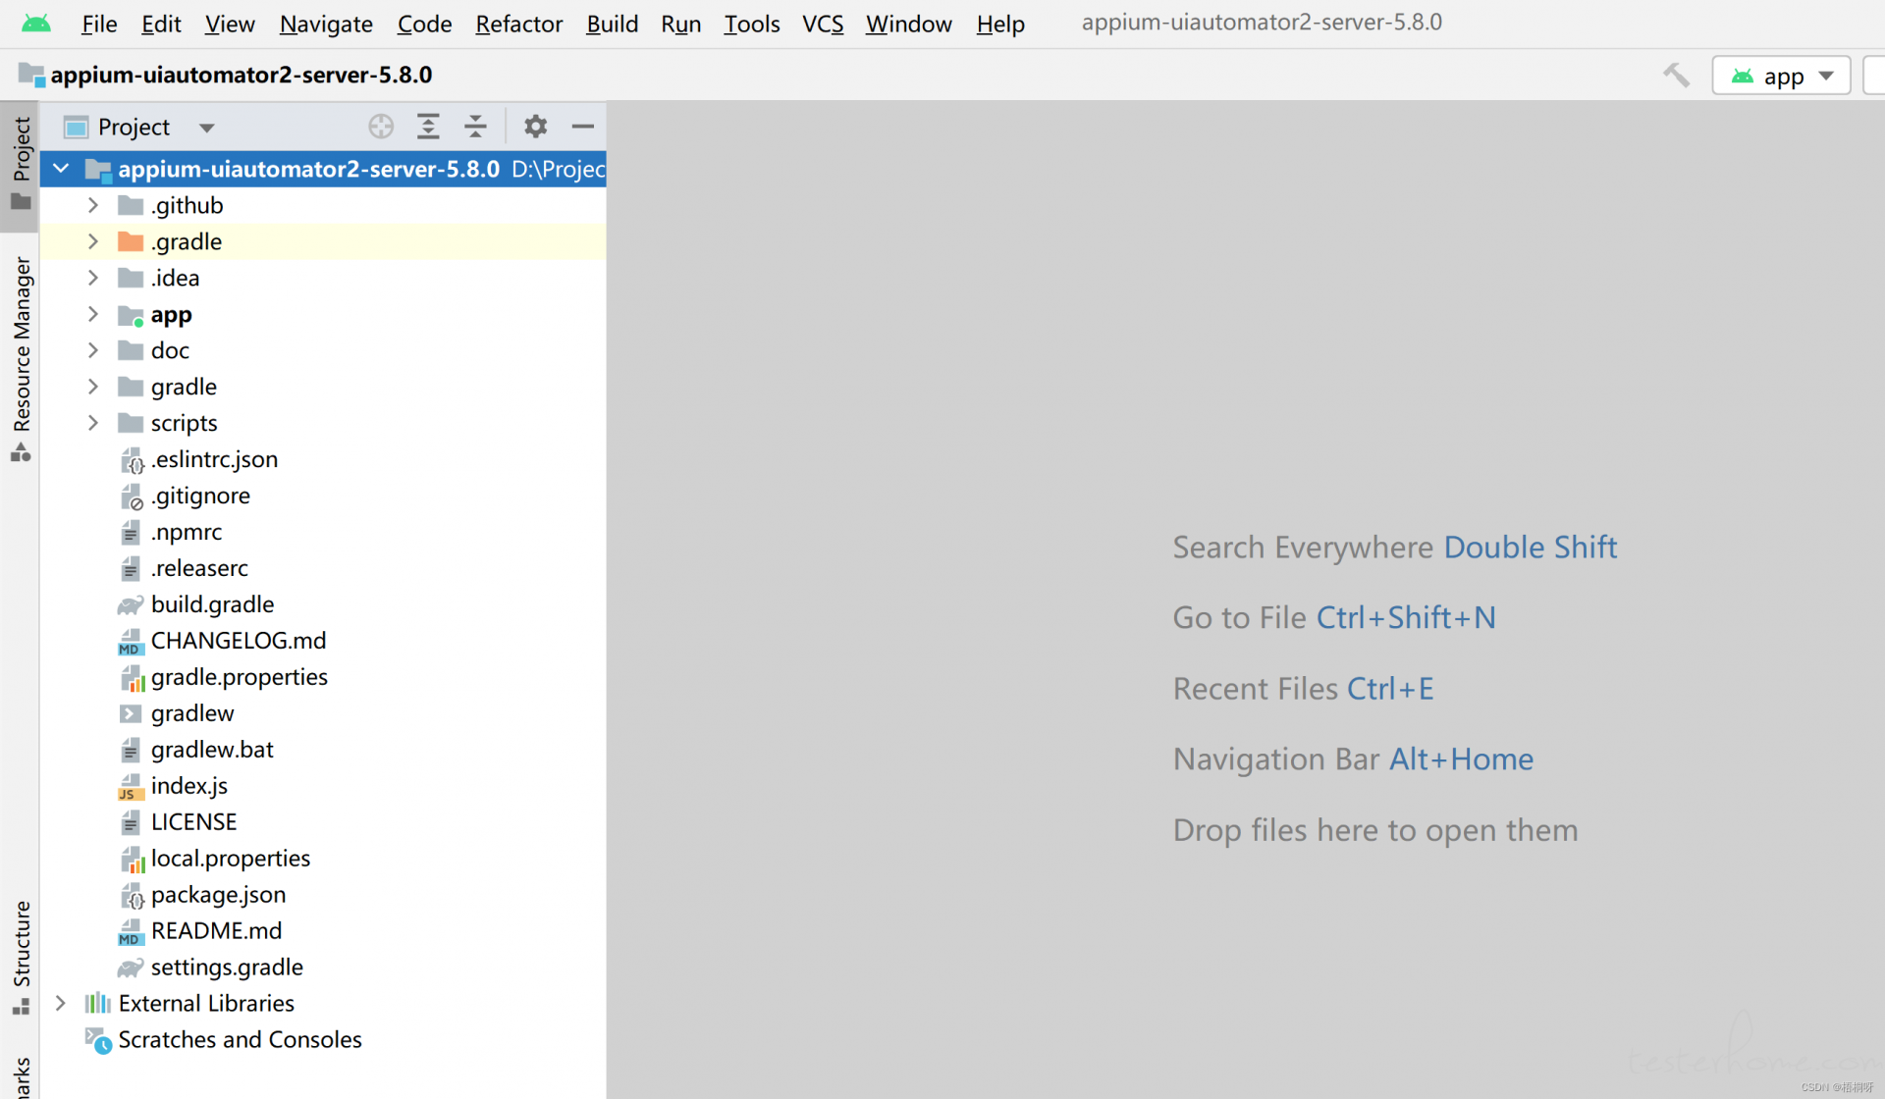Click the local.properties file icon
Image resolution: width=1885 pixels, height=1099 pixels.
coord(132,860)
